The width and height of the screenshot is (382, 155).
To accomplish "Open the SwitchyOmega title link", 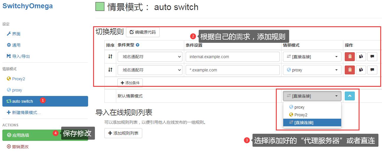I will [x=27, y=6].
